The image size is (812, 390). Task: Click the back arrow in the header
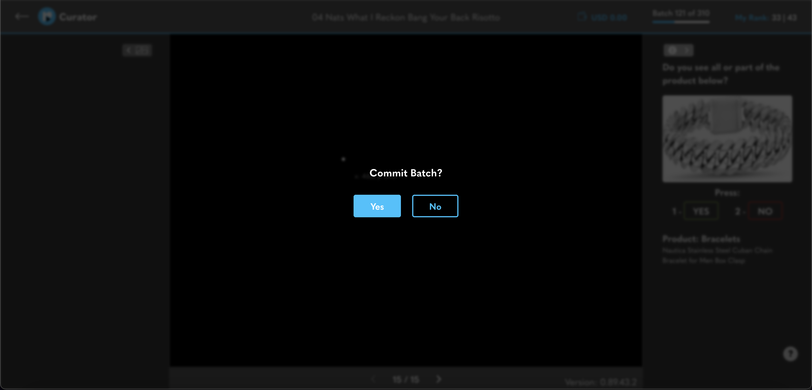tap(21, 16)
